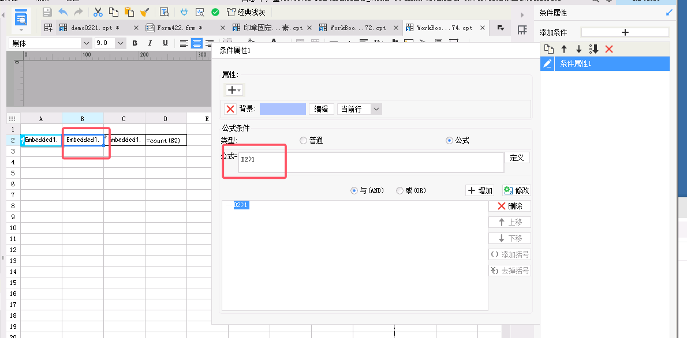Open the tab list overflow arrow
The height and width of the screenshot is (338, 687).
(501, 28)
